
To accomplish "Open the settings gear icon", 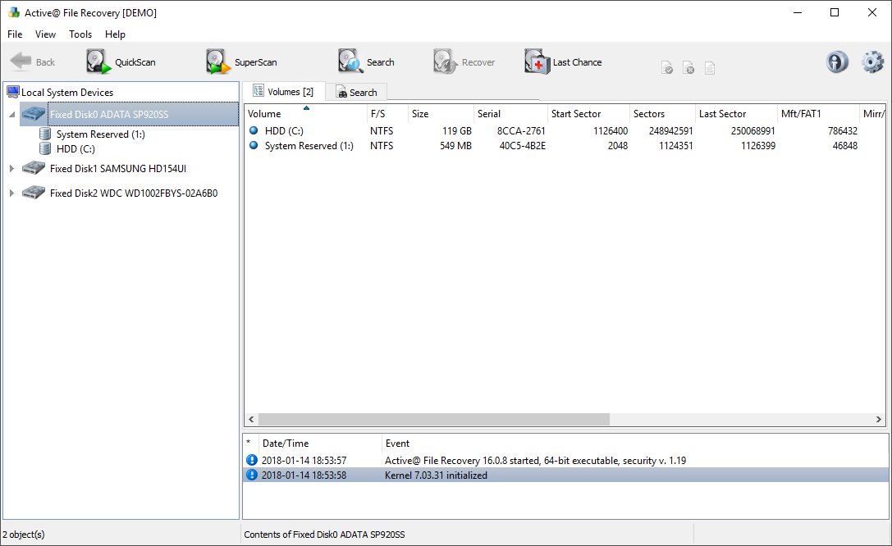I will [872, 62].
